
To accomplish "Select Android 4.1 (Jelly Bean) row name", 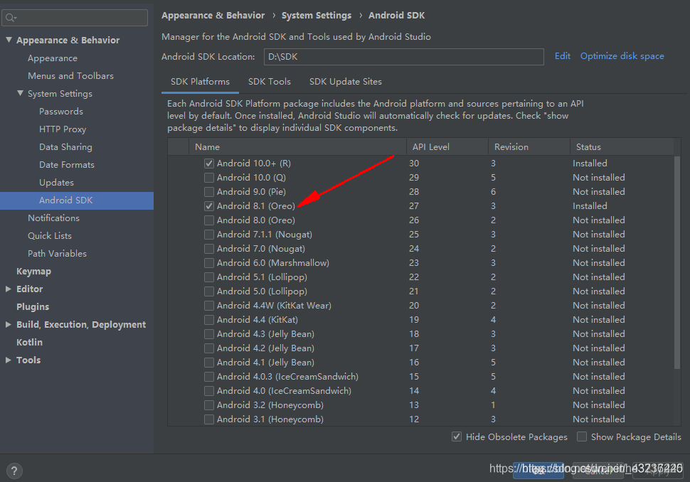I will pos(265,363).
